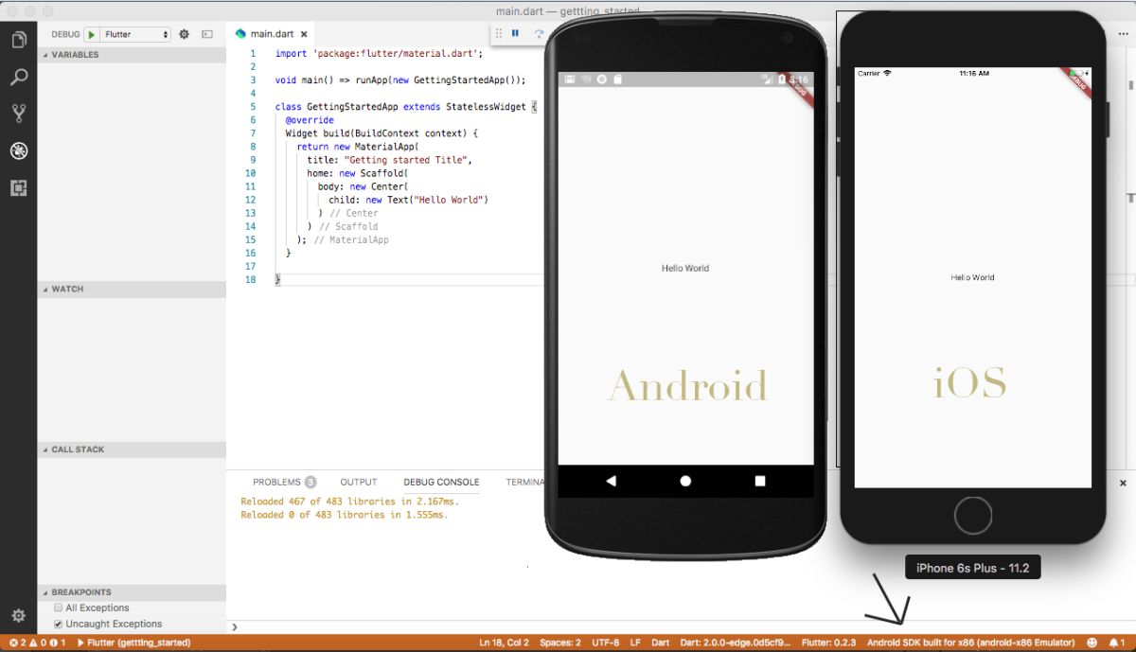Click line number 18 in the gutter
This screenshot has width=1136, height=652.
click(x=250, y=280)
